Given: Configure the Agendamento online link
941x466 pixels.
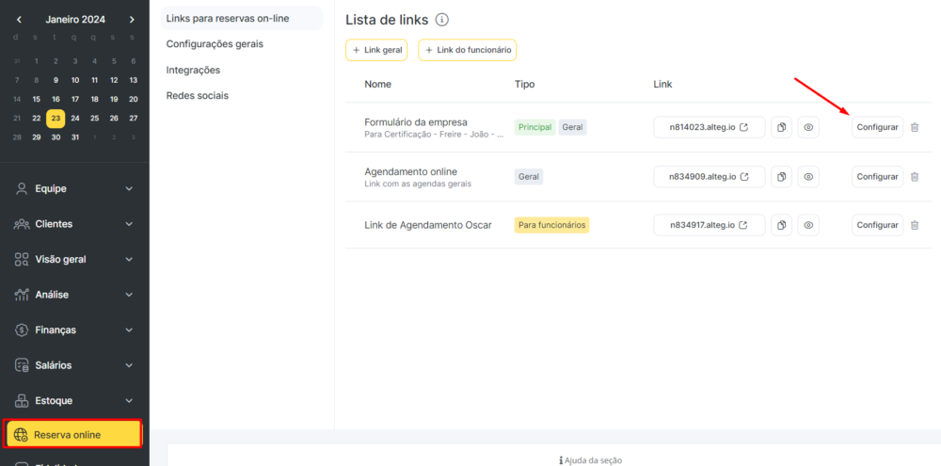Looking at the screenshot, I should point(877,177).
